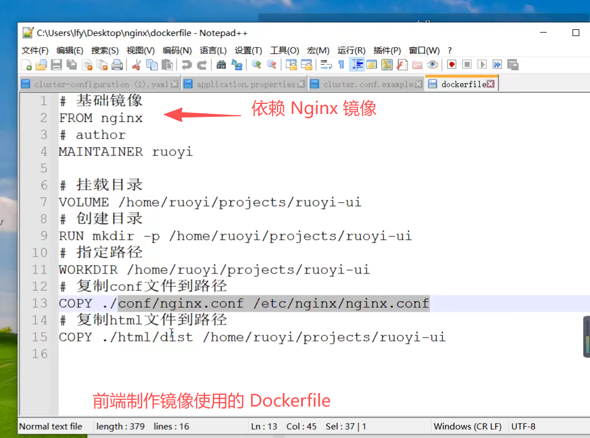Click User Defined Language toolbar icon
Image resolution: width=590 pixels, height=438 pixels.
(x=372, y=65)
